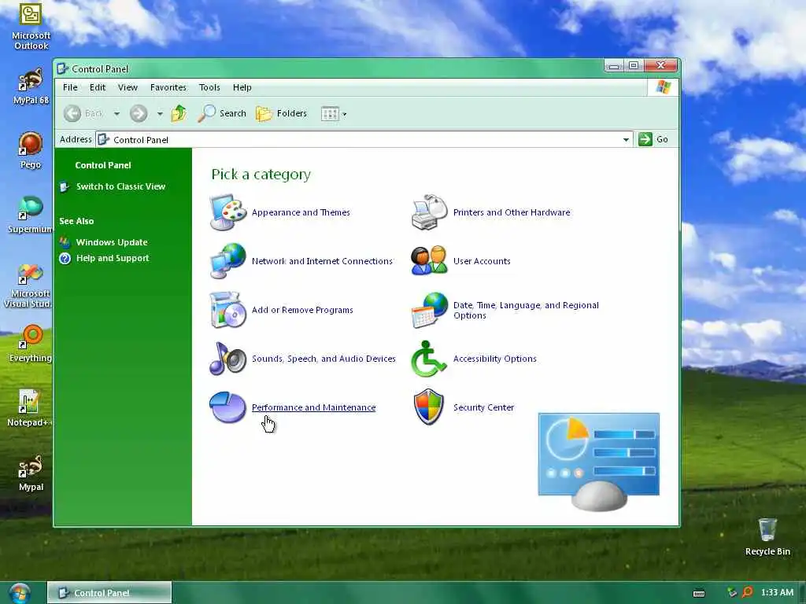The image size is (806, 604).
Task: Click the Help and Support link text
Action: pos(113,258)
